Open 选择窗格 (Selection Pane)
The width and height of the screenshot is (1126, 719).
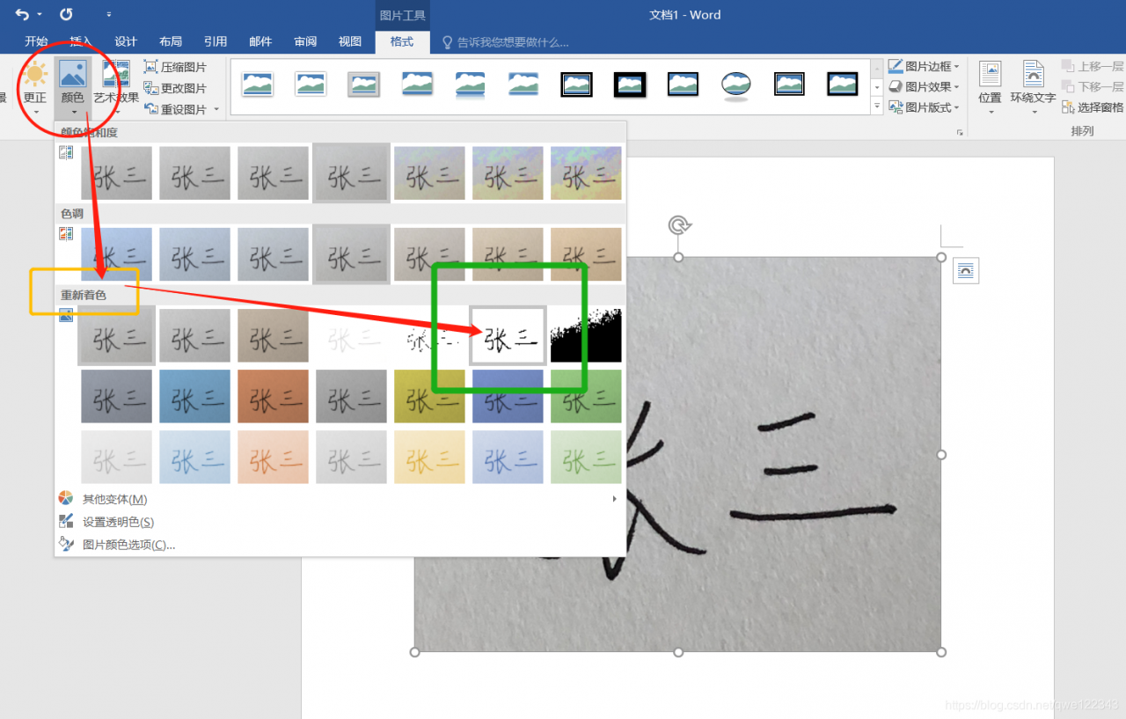pyautogui.click(x=1093, y=107)
